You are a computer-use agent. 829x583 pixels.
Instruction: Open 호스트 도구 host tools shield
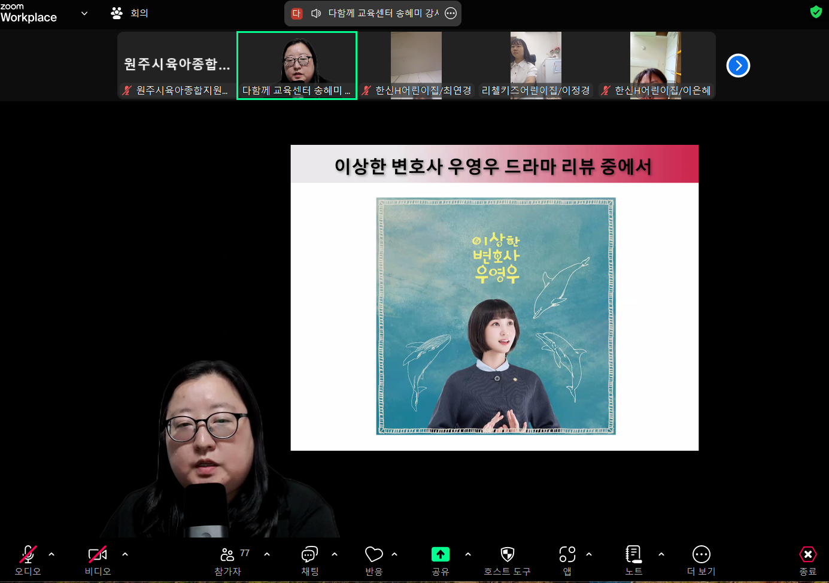coord(507,560)
